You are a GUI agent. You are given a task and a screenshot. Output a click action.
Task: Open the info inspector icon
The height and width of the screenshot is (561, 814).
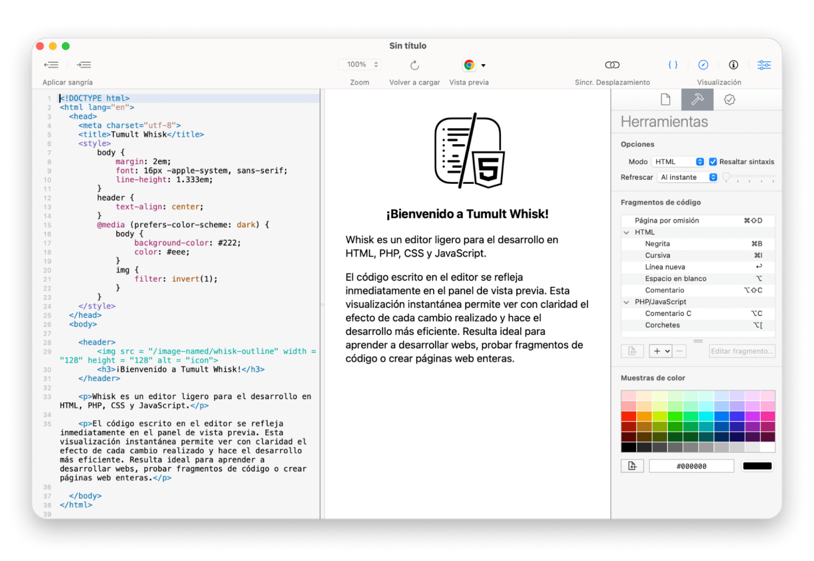[734, 65]
